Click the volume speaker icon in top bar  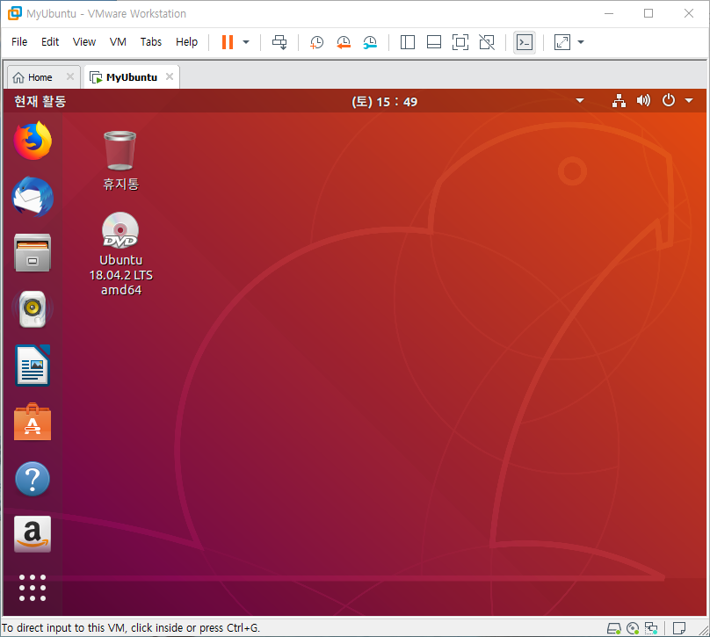pos(643,100)
